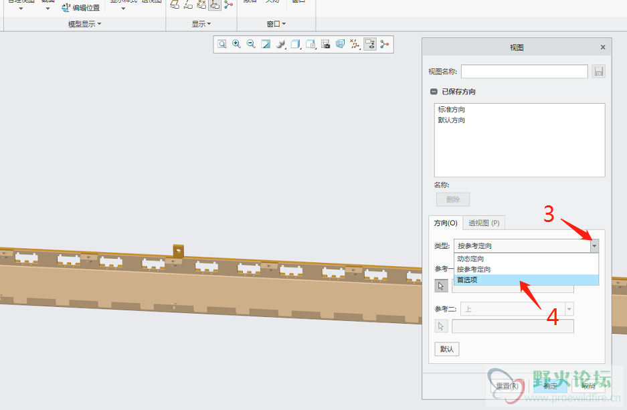Activate the 参考二 selection arrow button
Viewport: 627px width, 410px height.
click(441, 326)
